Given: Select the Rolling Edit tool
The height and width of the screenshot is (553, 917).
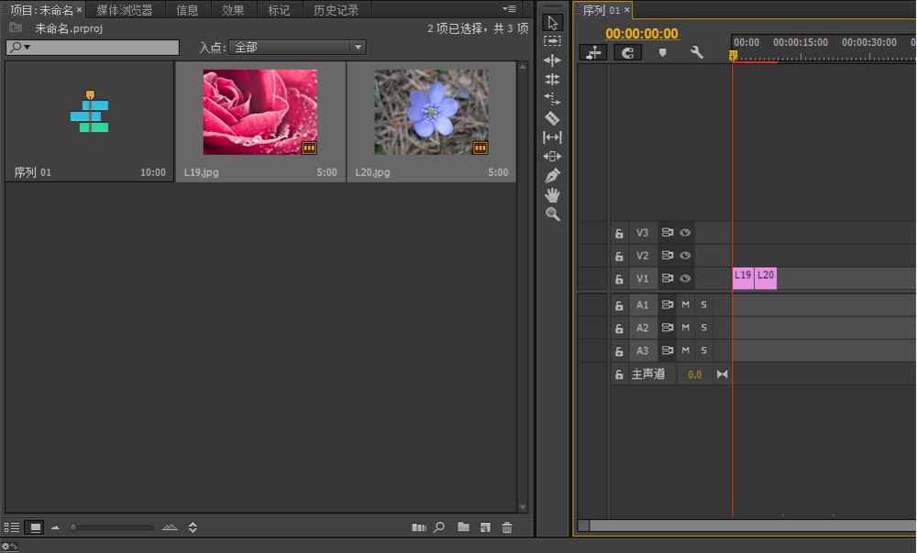Looking at the screenshot, I should (552, 80).
